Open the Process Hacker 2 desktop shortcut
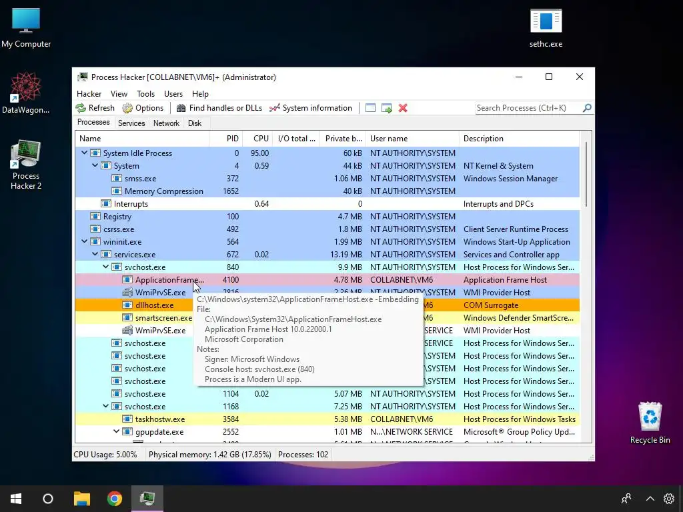Image resolution: width=683 pixels, height=512 pixels. tap(26, 165)
